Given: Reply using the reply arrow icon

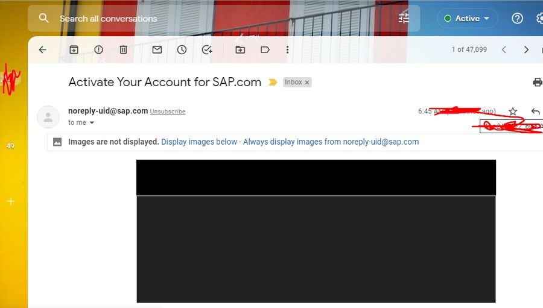Looking at the screenshot, I should pos(535,112).
